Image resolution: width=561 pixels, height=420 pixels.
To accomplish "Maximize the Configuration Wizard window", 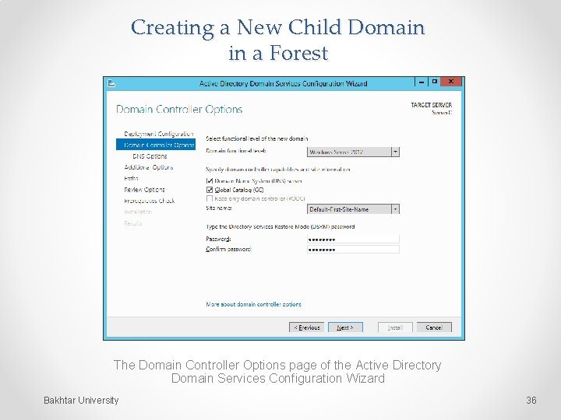I will coord(434,82).
